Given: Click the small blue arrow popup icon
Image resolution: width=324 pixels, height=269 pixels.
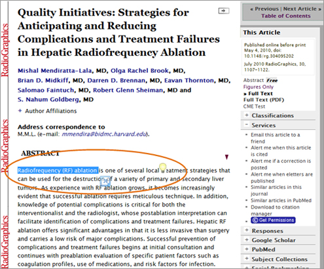Looking at the screenshot, I should coord(105,181).
